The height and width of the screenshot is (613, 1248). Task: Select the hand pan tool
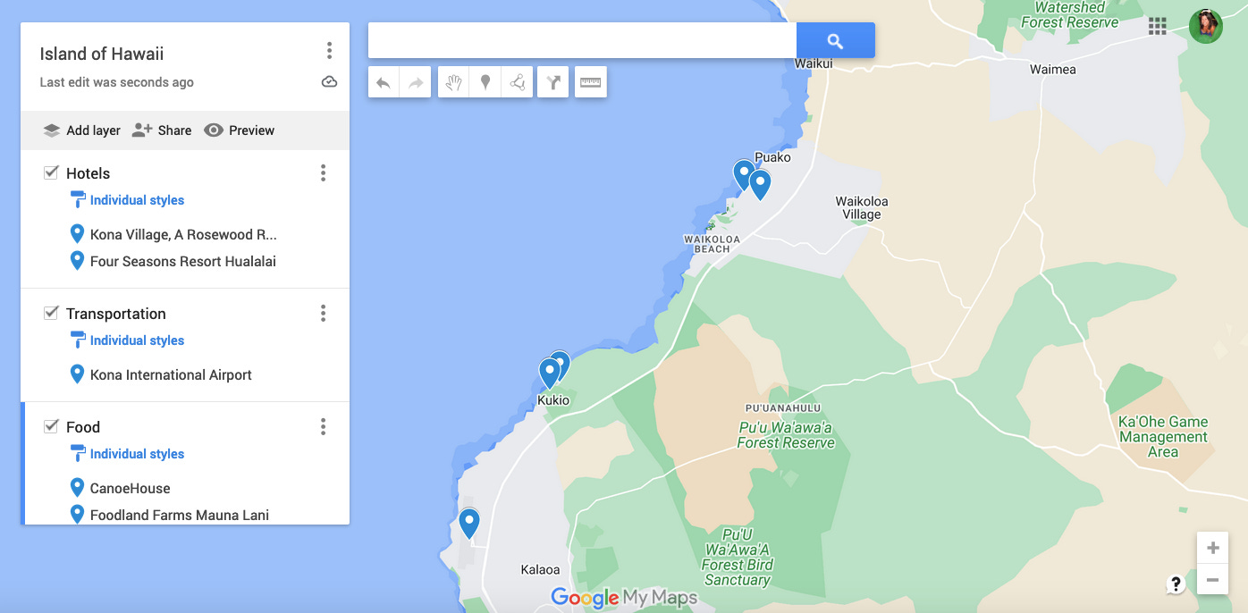(454, 82)
